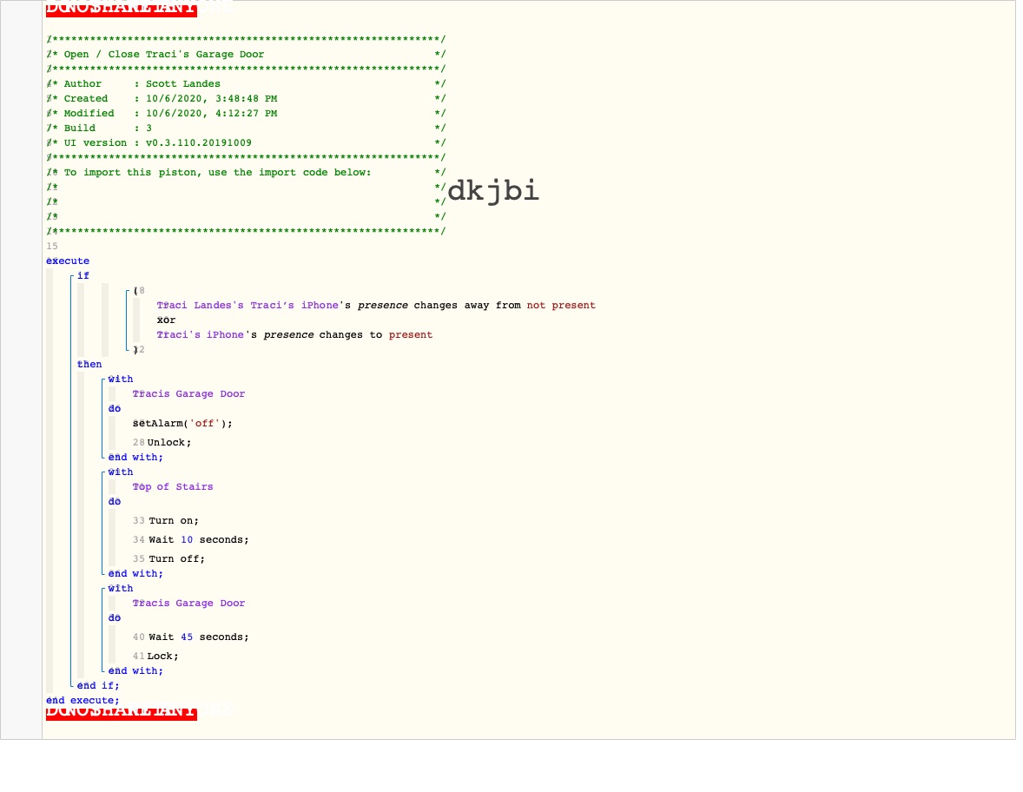Screen dimensions: 1023x792
Task: Select the "Top of Stairs" device
Action: [x=173, y=486]
